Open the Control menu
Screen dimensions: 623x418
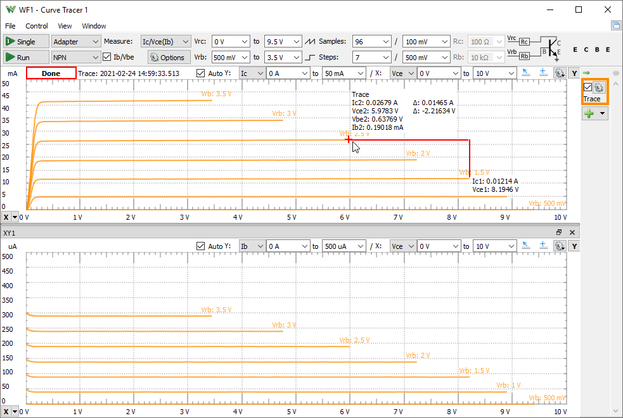pyautogui.click(x=37, y=26)
